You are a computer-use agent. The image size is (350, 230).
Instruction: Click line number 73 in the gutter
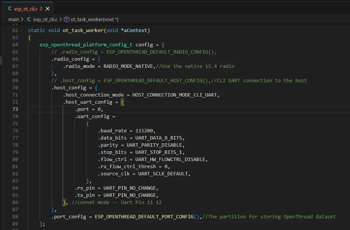pos(15,109)
